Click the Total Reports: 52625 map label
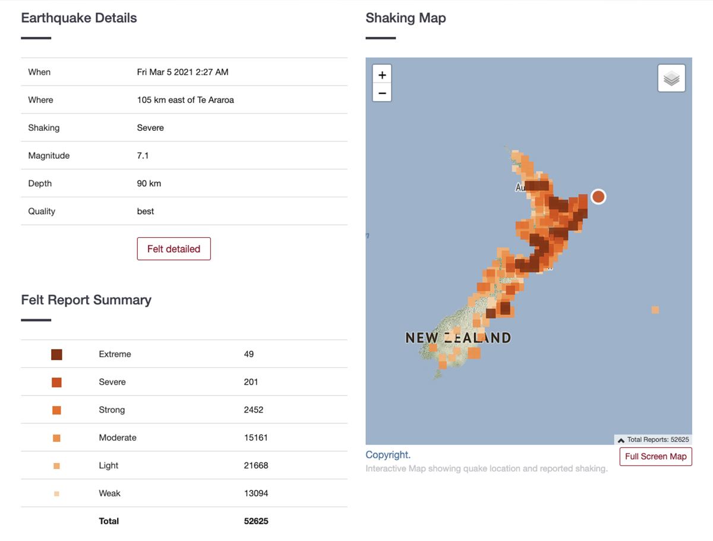 [x=658, y=440]
